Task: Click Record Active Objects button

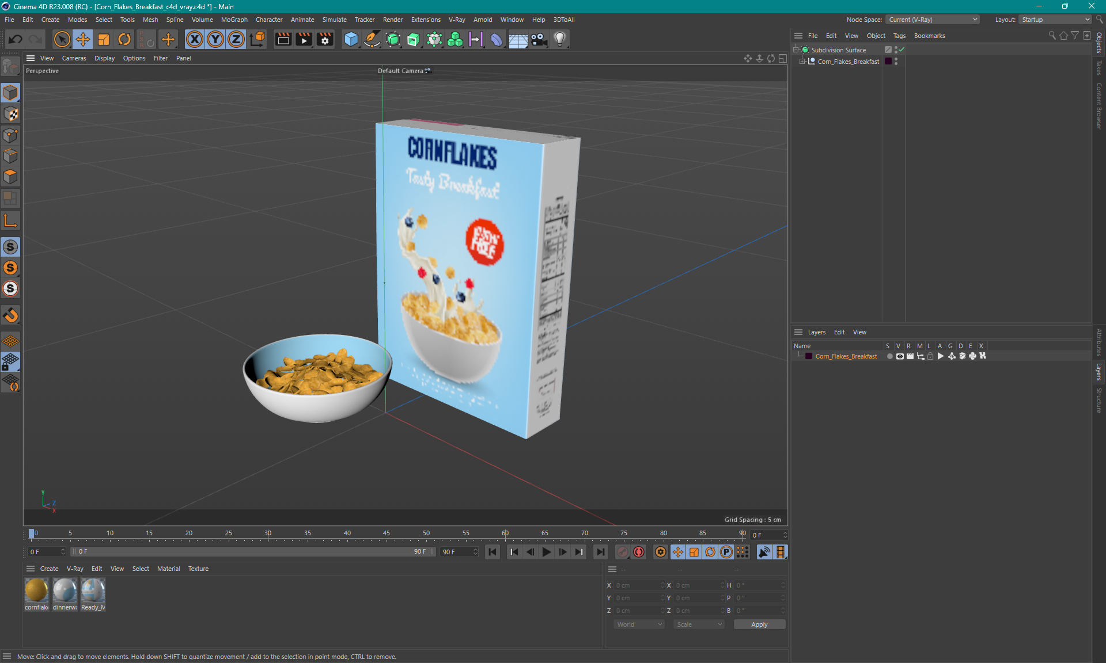Action: point(623,552)
